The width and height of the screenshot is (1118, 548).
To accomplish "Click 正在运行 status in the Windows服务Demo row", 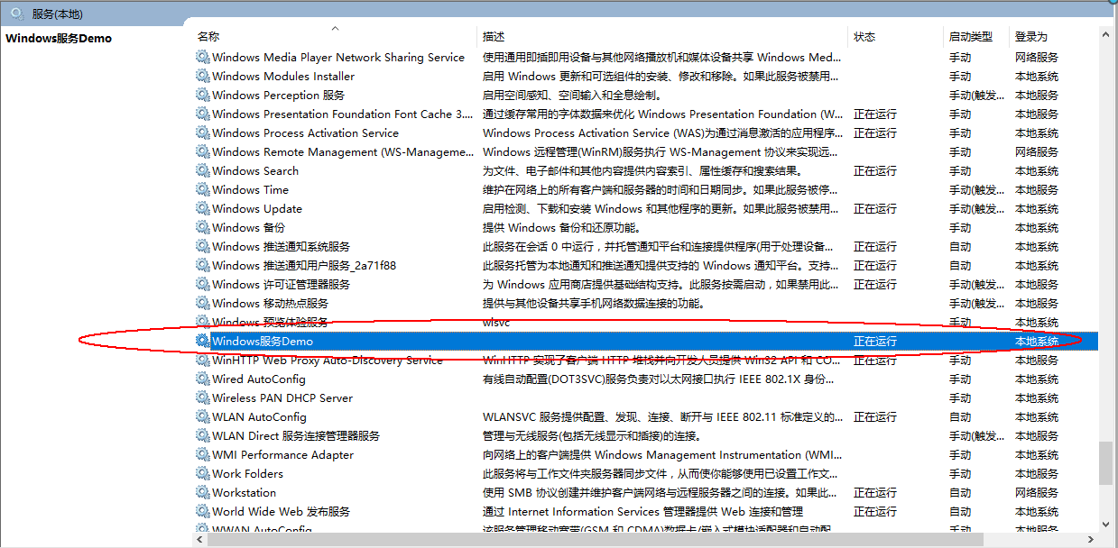I will [x=875, y=341].
